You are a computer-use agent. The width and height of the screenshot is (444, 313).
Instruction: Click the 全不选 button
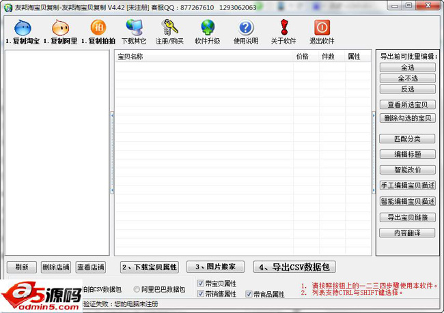408,78
